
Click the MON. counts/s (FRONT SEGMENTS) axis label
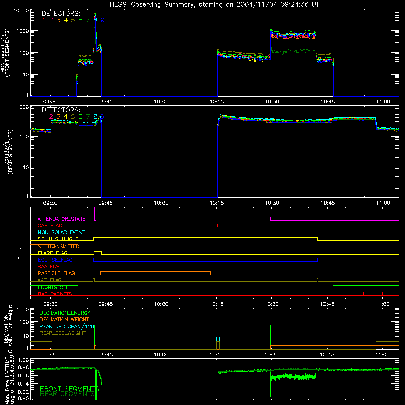(5, 53)
